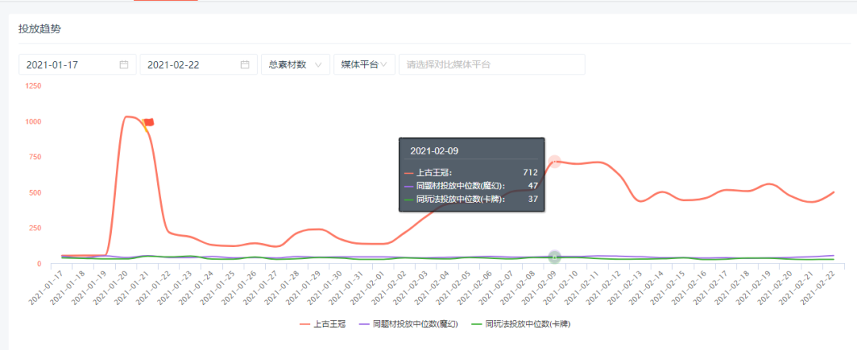Click the end date field 2021-02-22
The image size is (857, 350).
click(x=190, y=65)
